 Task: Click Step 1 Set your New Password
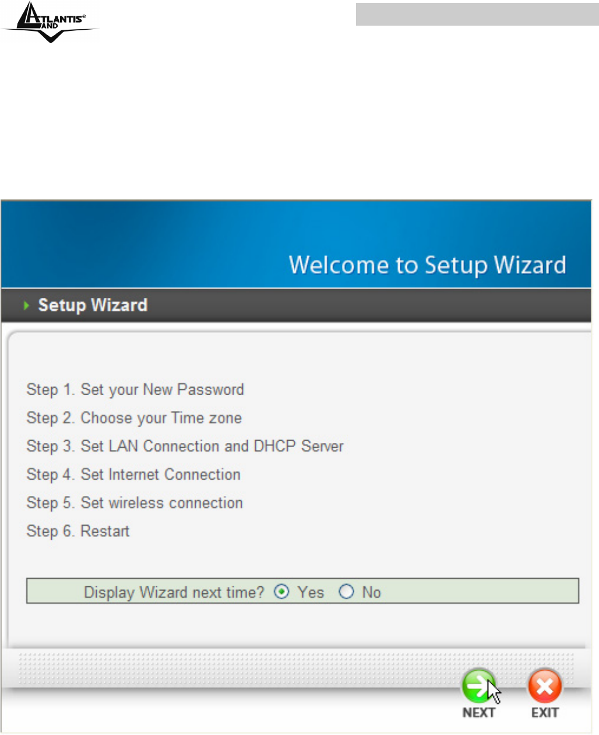click(135, 390)
